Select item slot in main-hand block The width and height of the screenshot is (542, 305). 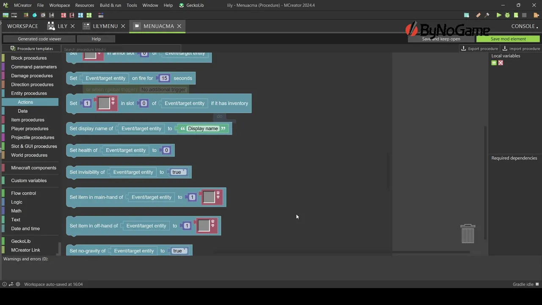[210, 197]
